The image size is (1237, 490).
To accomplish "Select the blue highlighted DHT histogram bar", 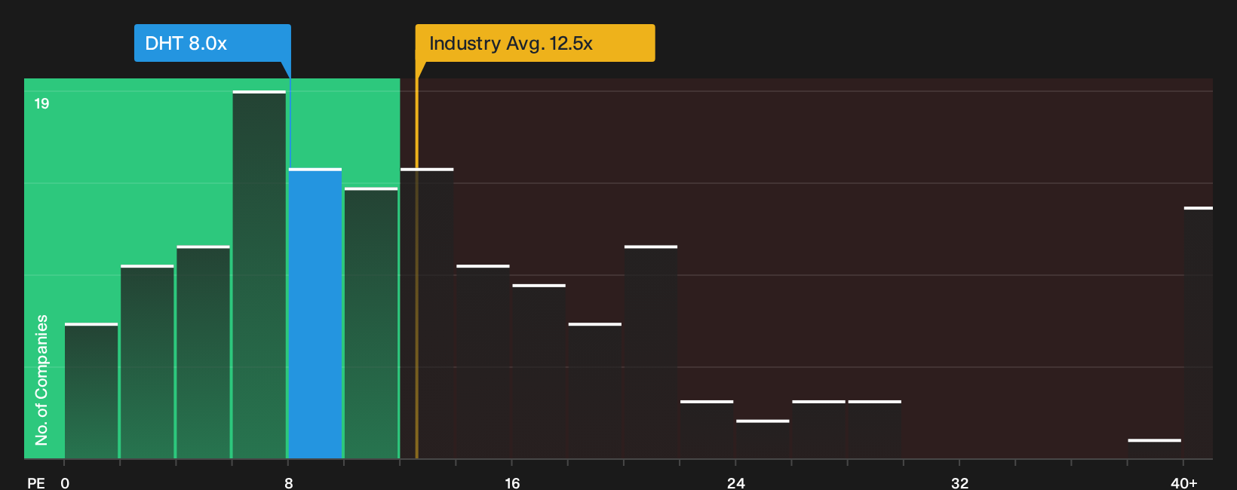I will coord(315,313).
